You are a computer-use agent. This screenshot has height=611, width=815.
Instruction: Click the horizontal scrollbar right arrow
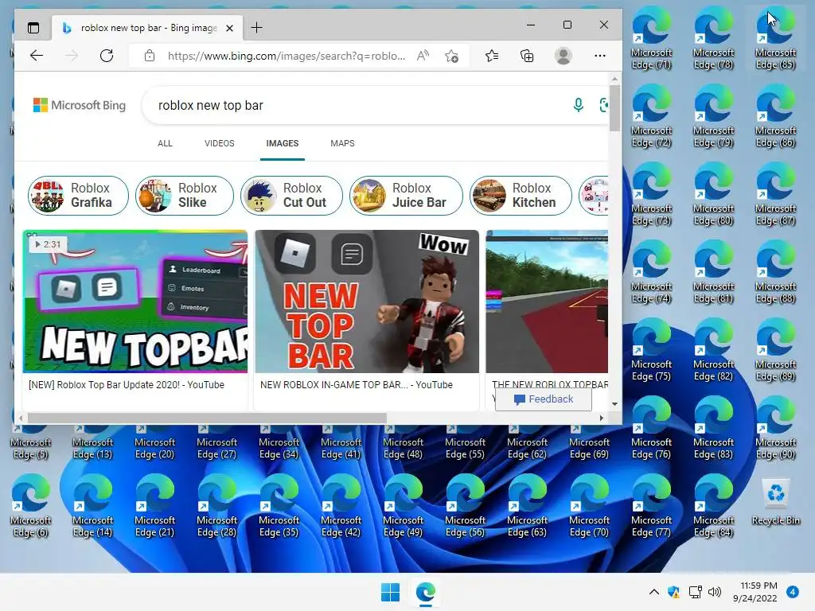pos(602,418)
